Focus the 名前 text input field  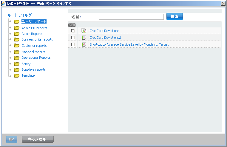131,17
